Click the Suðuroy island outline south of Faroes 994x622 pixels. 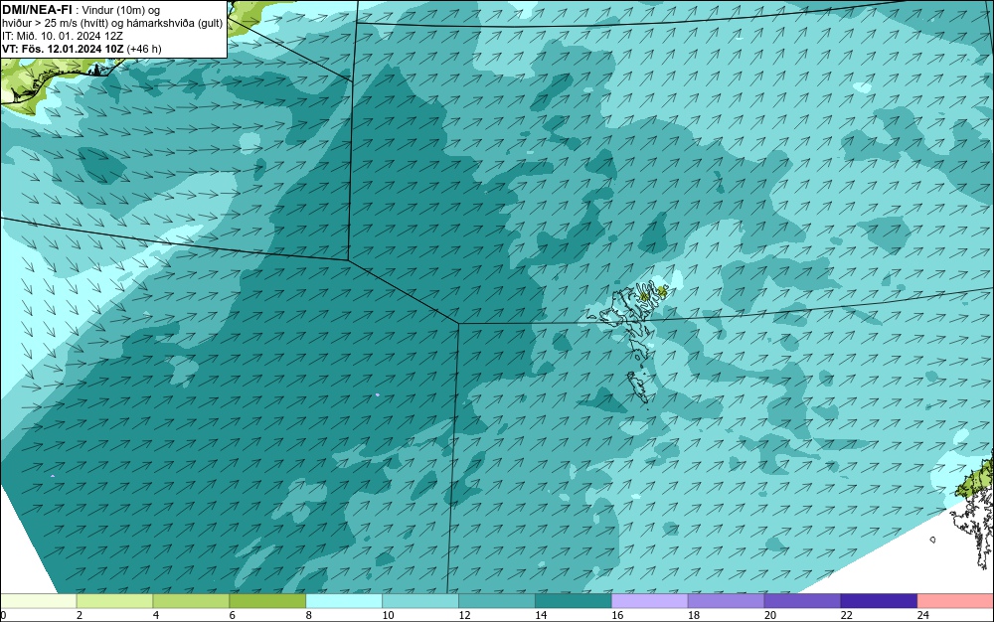[638, 388]
